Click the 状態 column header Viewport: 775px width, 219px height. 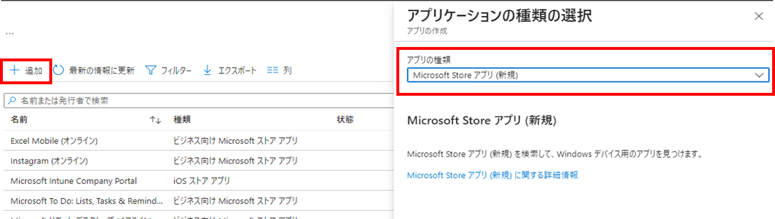345,120
